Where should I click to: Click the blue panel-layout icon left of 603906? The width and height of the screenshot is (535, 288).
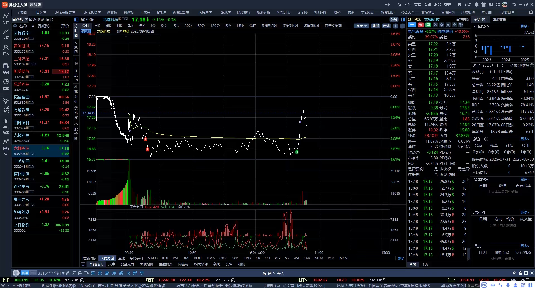[76, 19]
